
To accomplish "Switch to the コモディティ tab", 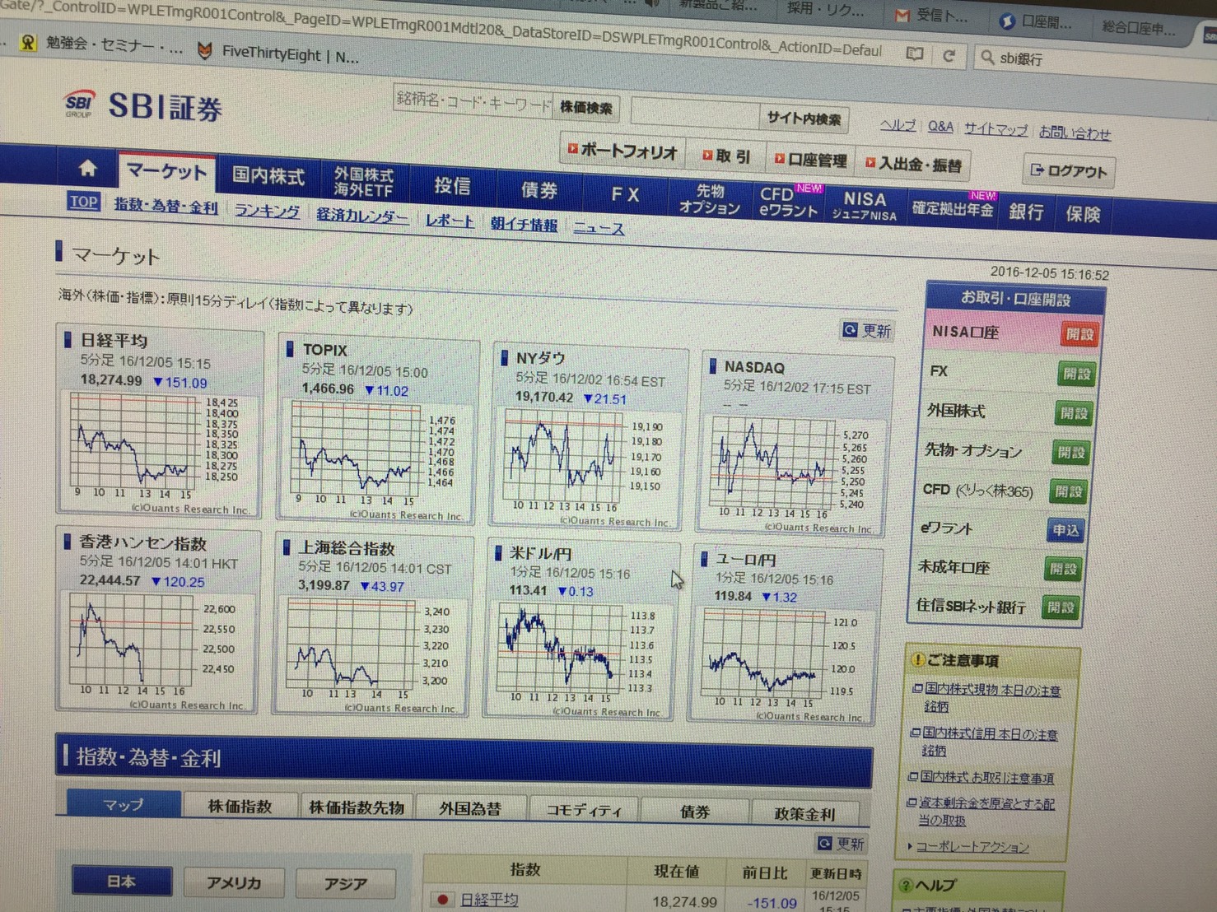I will point(584,811).
